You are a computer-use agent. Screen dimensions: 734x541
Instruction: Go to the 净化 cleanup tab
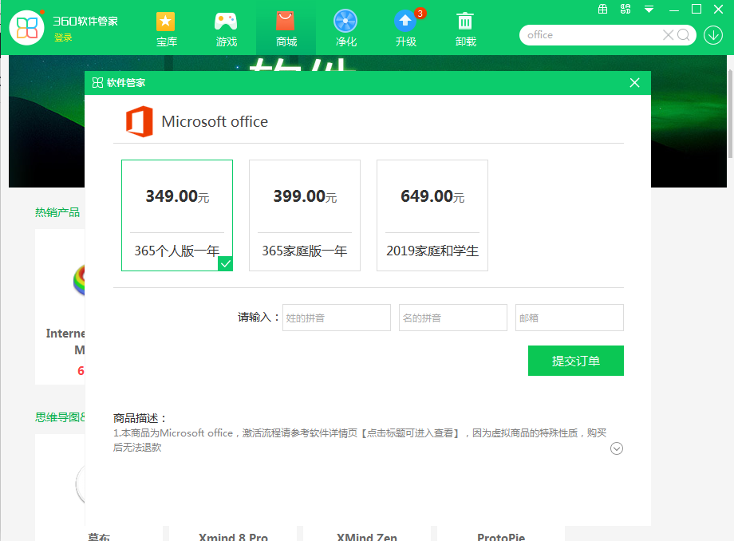346,29
